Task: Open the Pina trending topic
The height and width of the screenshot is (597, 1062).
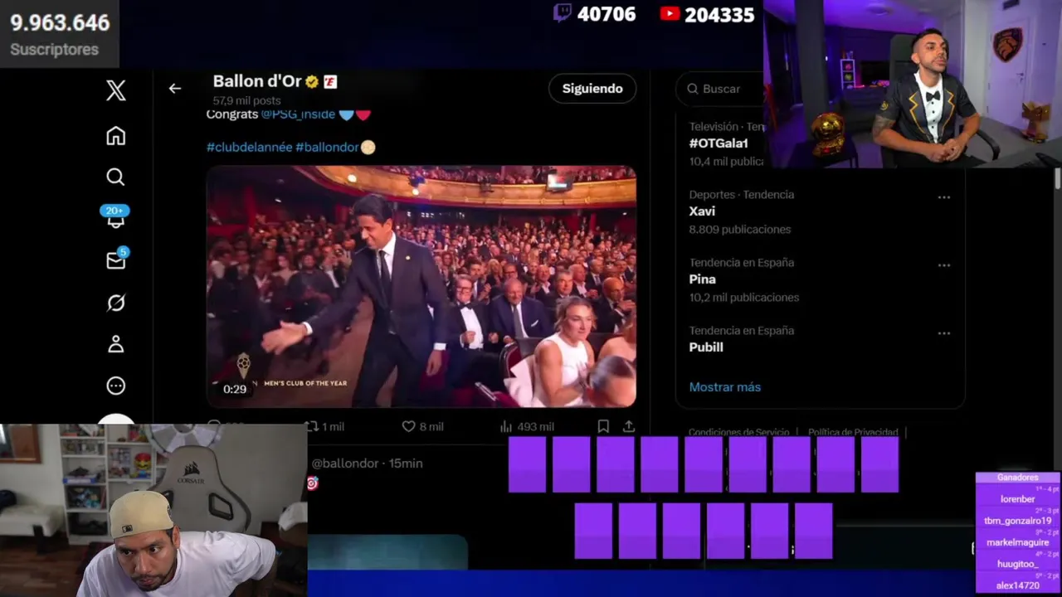Action: [702, 279]
